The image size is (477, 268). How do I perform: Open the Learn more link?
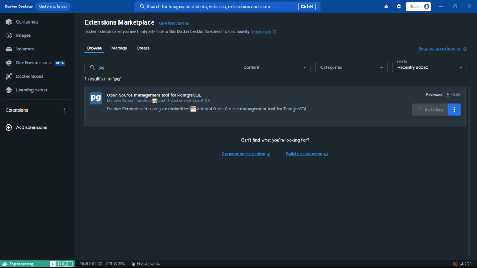pyautogui.click(x=261, y=31)
